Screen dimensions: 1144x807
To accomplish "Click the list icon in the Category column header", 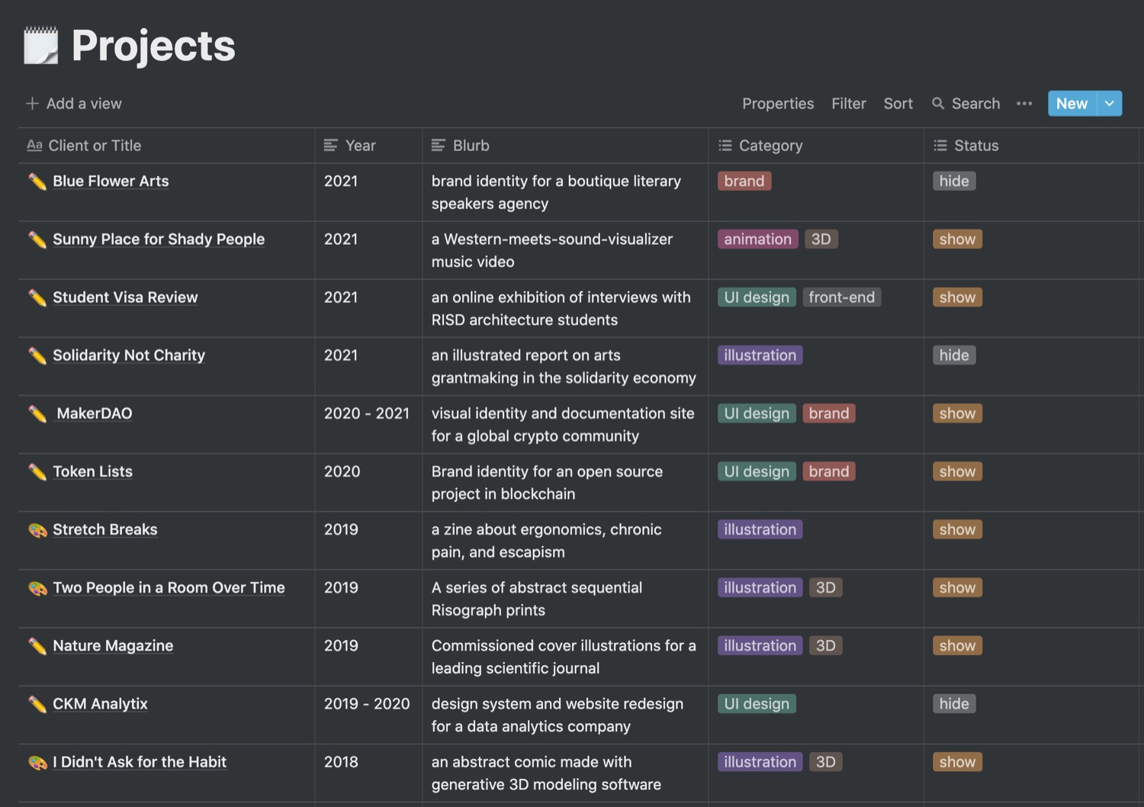I will [x=725, y=145].
